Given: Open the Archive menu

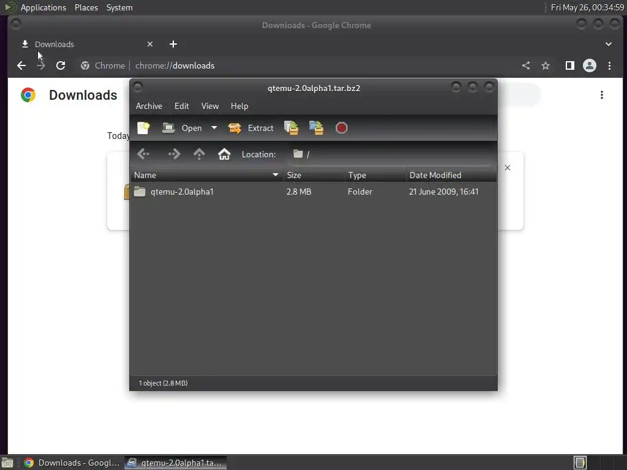Looking at the screenshot, I should tap(149, 106).
